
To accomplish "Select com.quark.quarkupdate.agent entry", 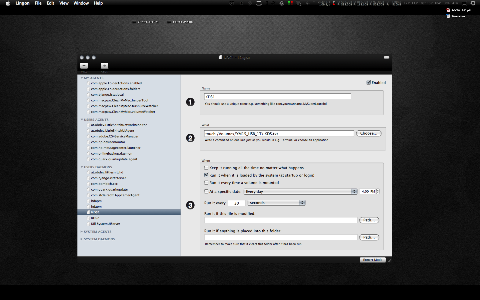I will 129,159.
